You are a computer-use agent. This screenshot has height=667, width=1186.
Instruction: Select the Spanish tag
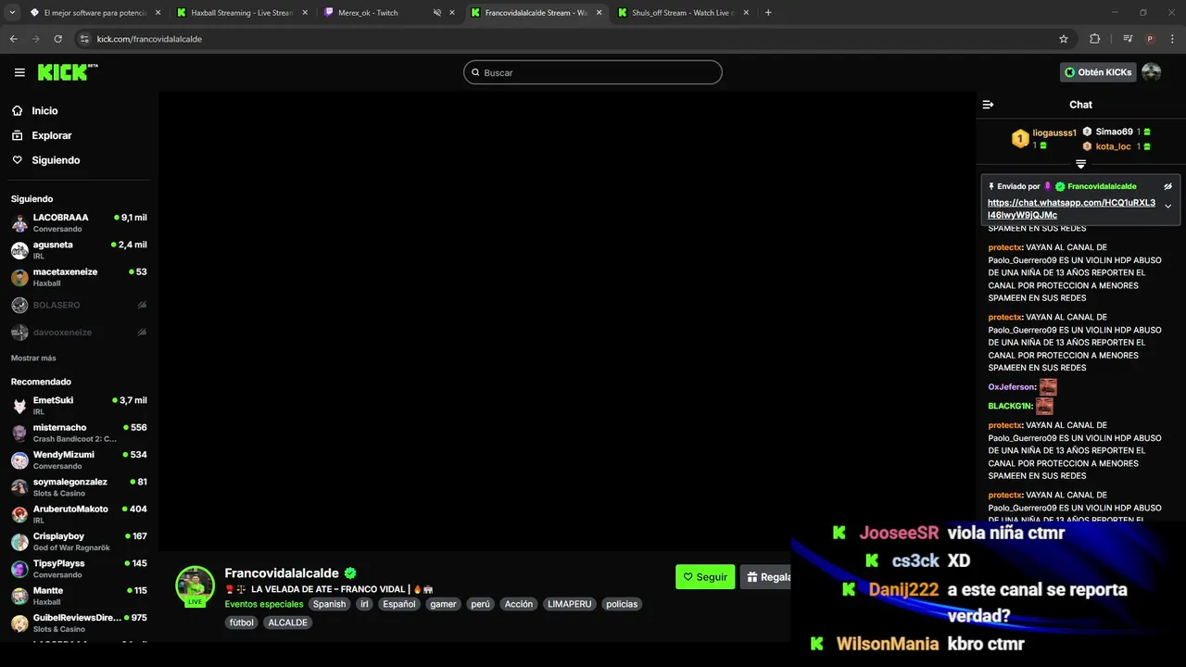click(329, 604)
